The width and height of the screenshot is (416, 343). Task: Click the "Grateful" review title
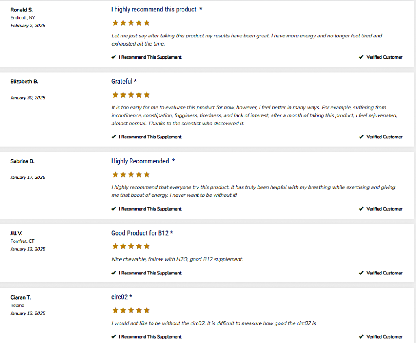[122, 81]
